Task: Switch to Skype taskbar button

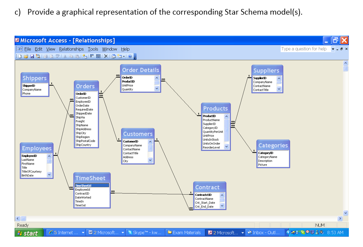Action: [x=145, y=232]
